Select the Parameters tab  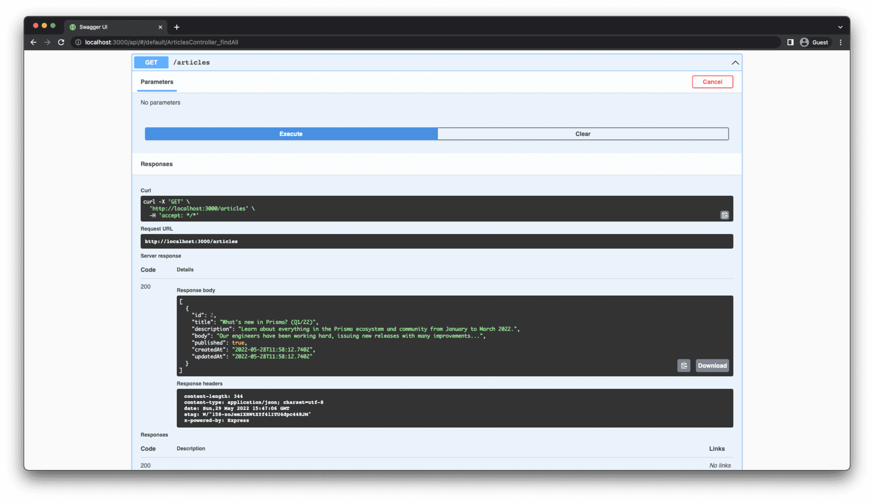[157, 81]
